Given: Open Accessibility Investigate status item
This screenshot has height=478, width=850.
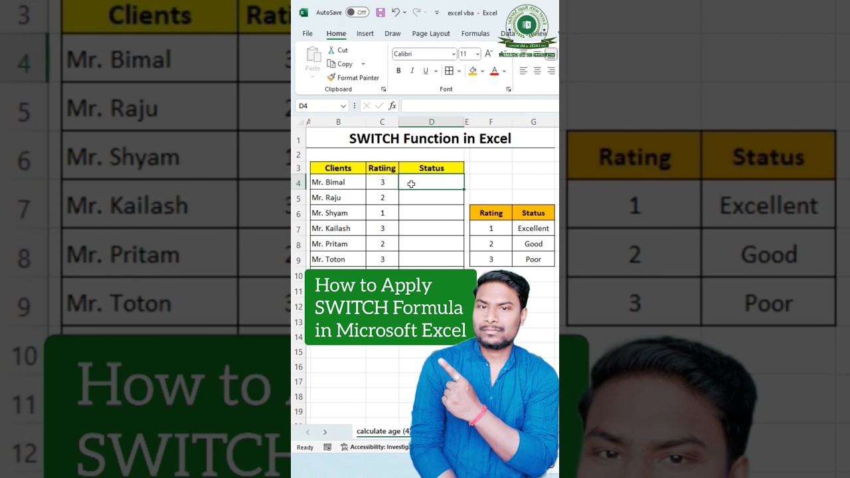Looking at the screenshot, I should click(375, 447).
